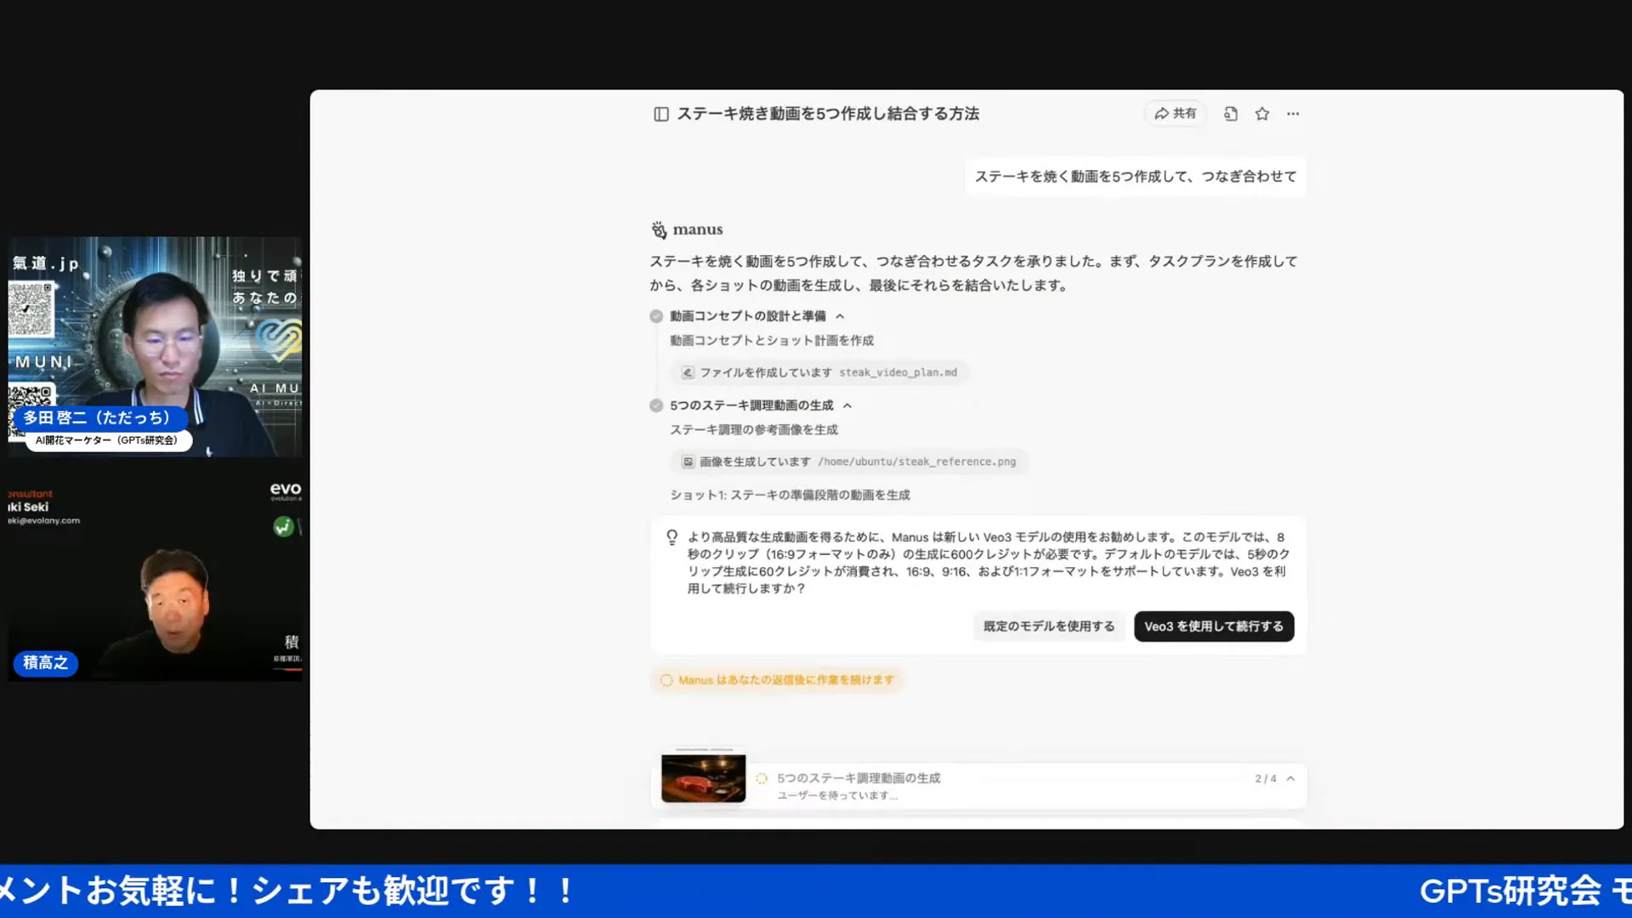Click the bottom panel label 5つのステーキ調理動画の生成
This screenshot has height=918, width=1632.
[x=858, y=778]
